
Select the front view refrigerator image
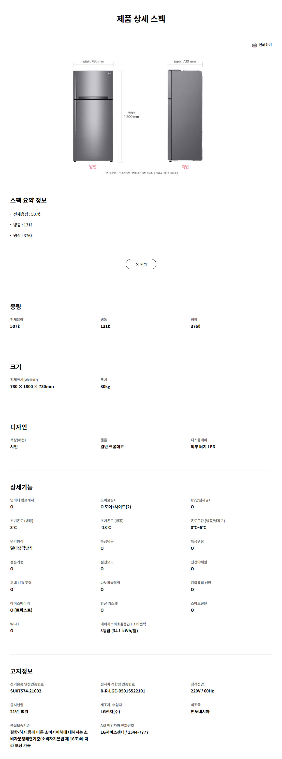pos(93,116)
